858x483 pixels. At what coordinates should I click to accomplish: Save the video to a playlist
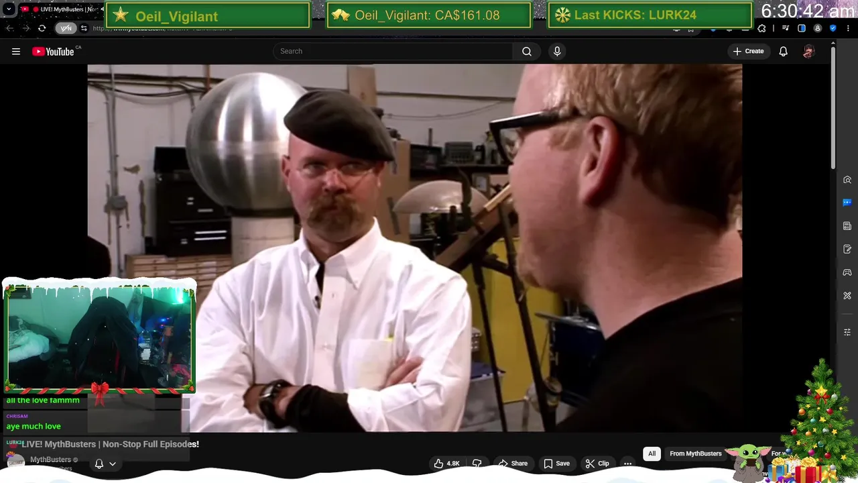click(x=556, y=464)
